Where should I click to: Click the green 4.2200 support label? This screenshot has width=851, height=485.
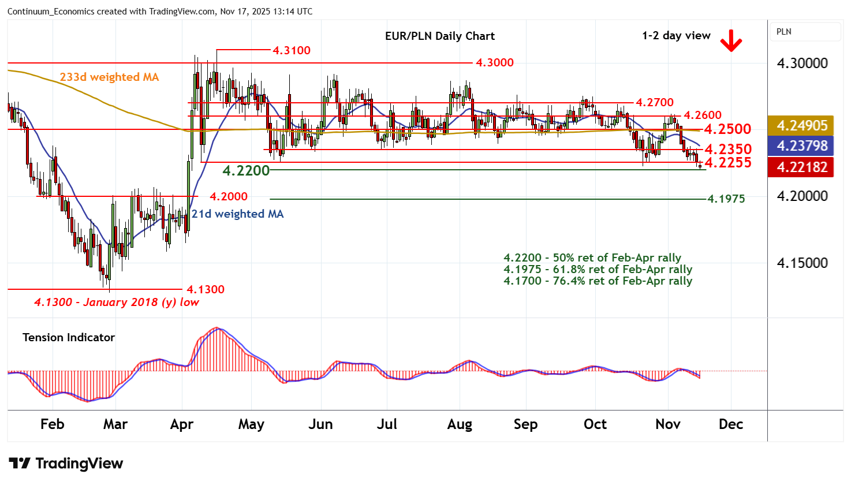click(x=246, y=170)
